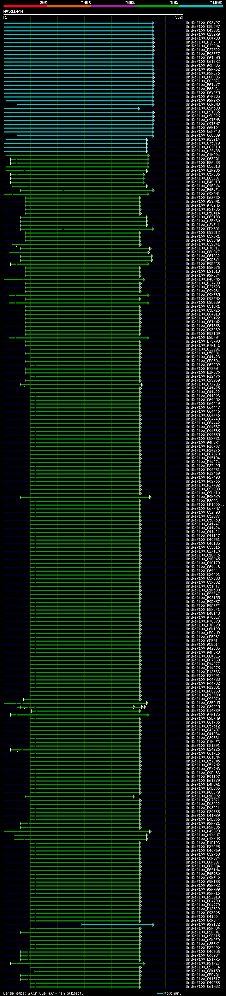
Task: Open hit UniRef100_Q9SY97
Action: pos(202,23)
